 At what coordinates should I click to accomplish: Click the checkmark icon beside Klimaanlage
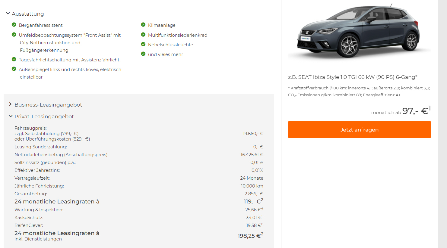(143, 25)
